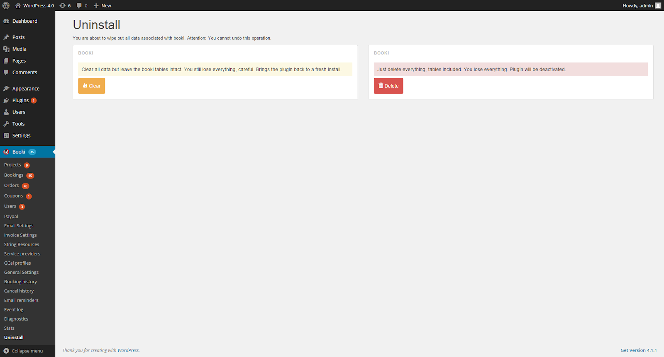Open Cancel history submenu item
664x357 pixels.
(19, 291)
